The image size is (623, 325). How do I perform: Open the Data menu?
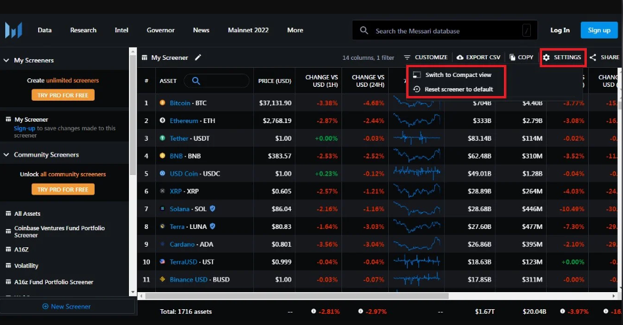(x=45, y=30)
